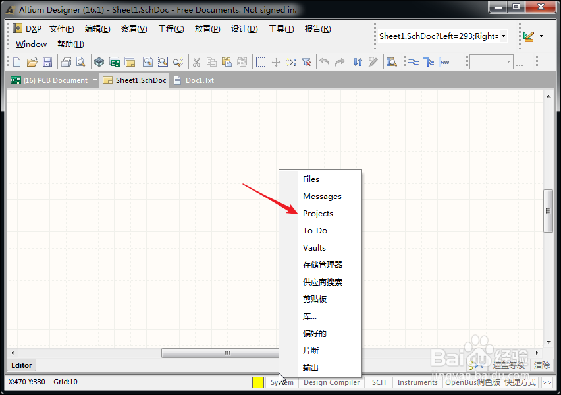Viewport: 561px width, 395px height.
Task: Open the 工程(C) menu
Action: (171, 28)
